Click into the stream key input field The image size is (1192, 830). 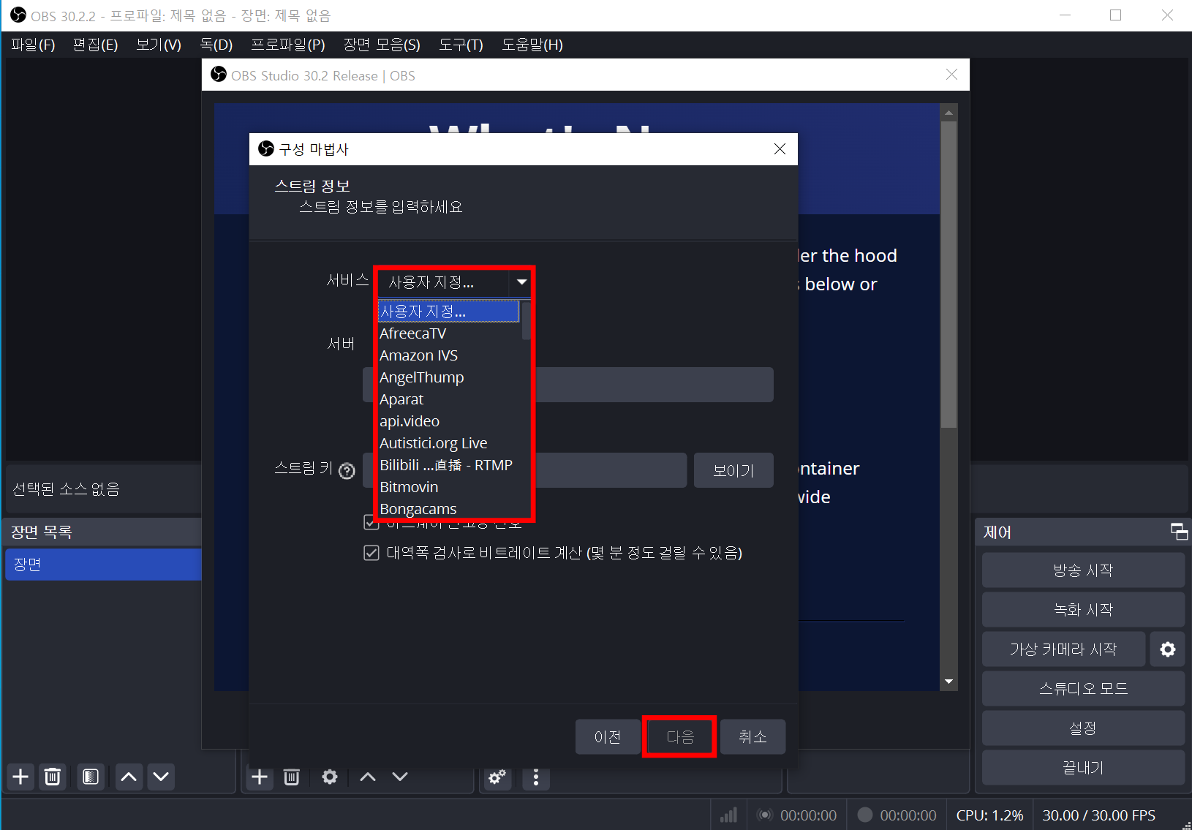[611, 470]
